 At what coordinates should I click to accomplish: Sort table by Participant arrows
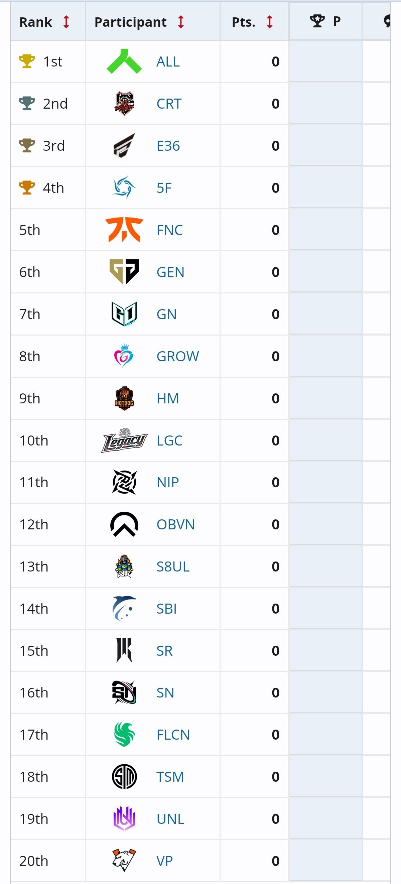click(x=181, y=22)
